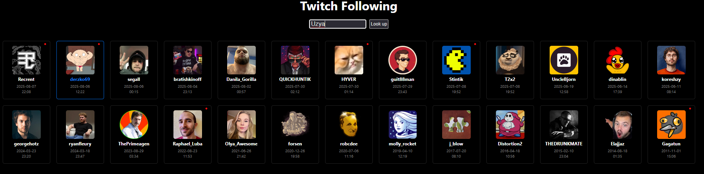Screen dimensions: 704x174
Task: Click the QUICKHUNTIK channel name
Action: pyautogui.click(x=295, y=79)
